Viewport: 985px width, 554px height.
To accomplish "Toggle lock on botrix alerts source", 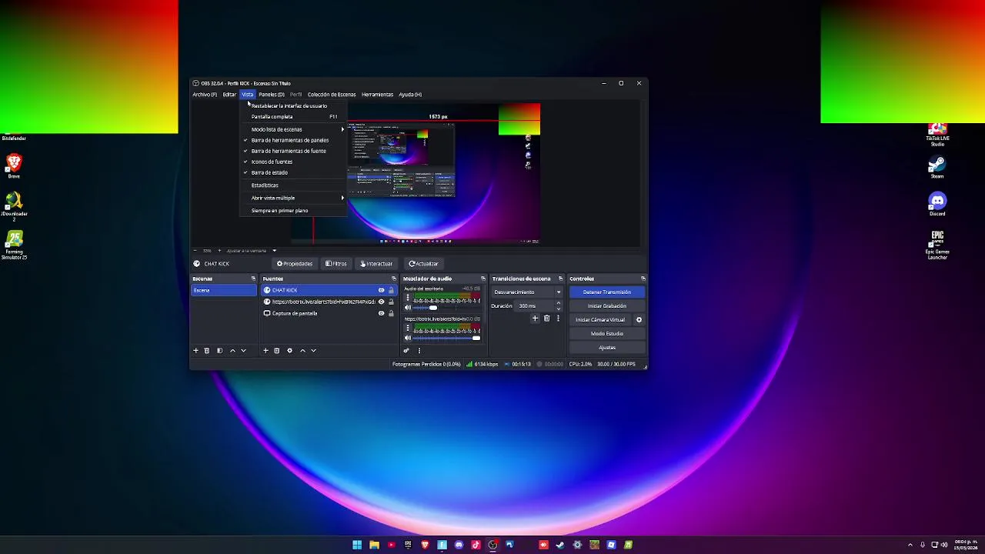I will pyautogui.click(x=391, y=302).
